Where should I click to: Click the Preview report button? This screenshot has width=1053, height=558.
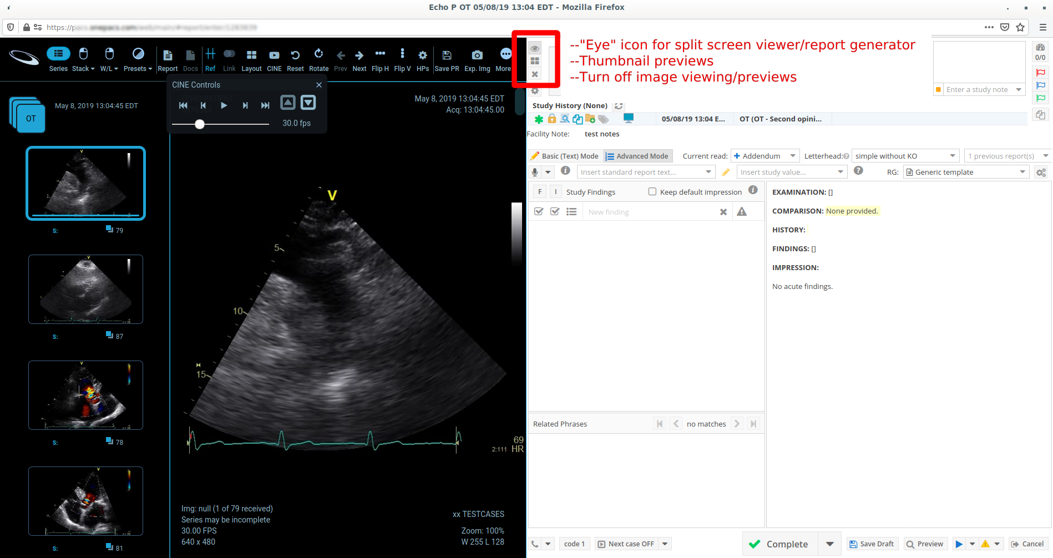click(925, 544)
